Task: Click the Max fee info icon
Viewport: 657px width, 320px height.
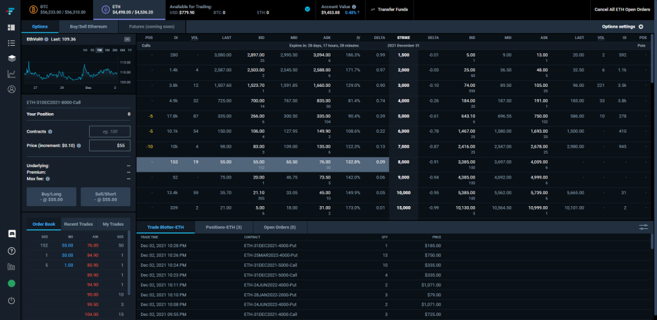Action: [x=48, y=179]
